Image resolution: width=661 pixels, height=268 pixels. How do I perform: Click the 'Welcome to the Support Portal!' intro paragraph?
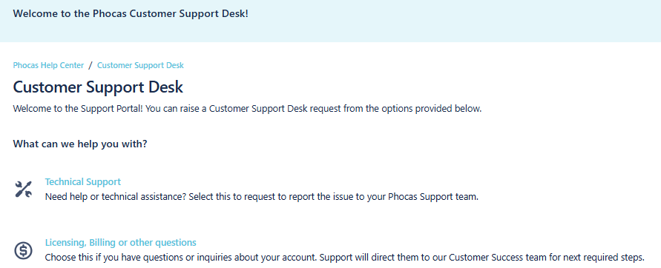pos(247,109)
